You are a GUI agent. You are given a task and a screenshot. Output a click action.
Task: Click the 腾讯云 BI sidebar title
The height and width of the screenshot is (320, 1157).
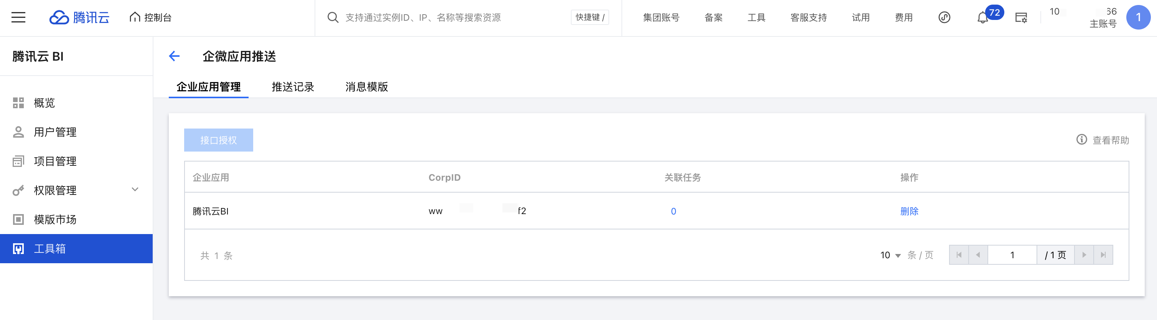point(38,56)
